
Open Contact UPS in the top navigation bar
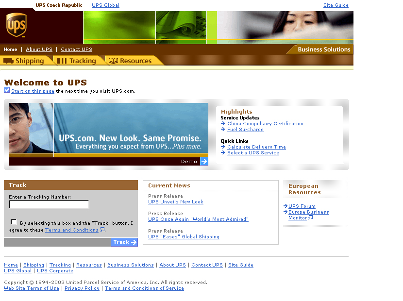(76, 50)
